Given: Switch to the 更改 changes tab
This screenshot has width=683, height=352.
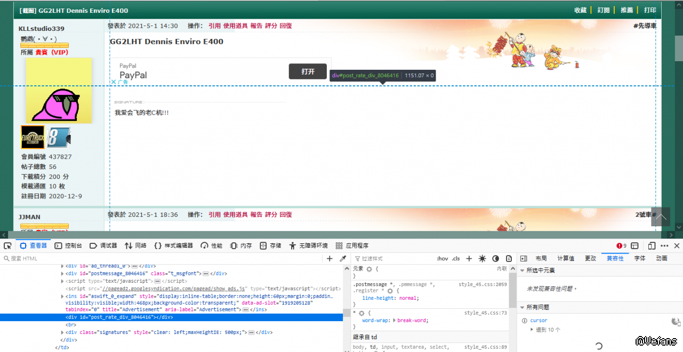Looking at the screenshot, I should pyautogui.click(x=590, y=258).
